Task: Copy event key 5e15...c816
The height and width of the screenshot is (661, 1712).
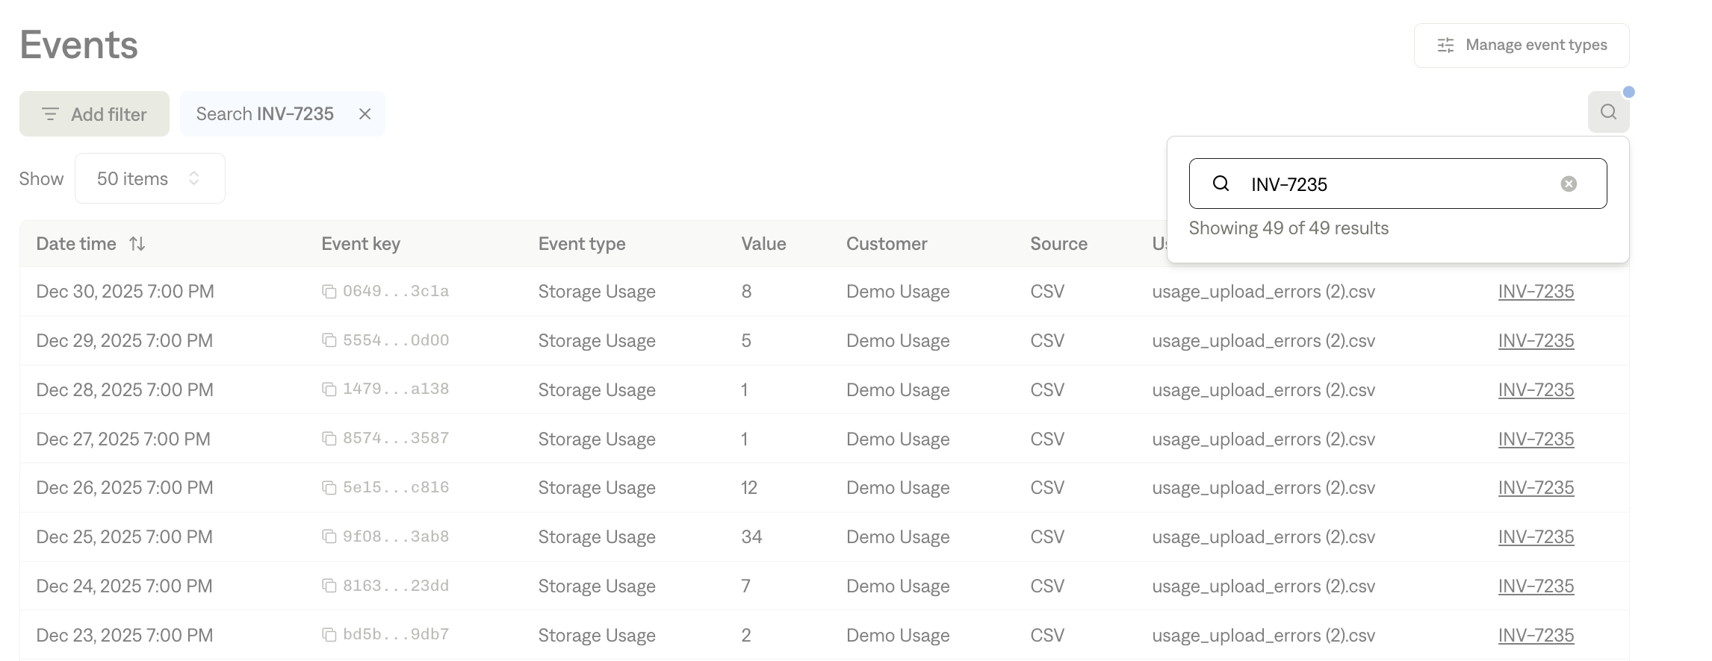Action: [x=329, y=488]
